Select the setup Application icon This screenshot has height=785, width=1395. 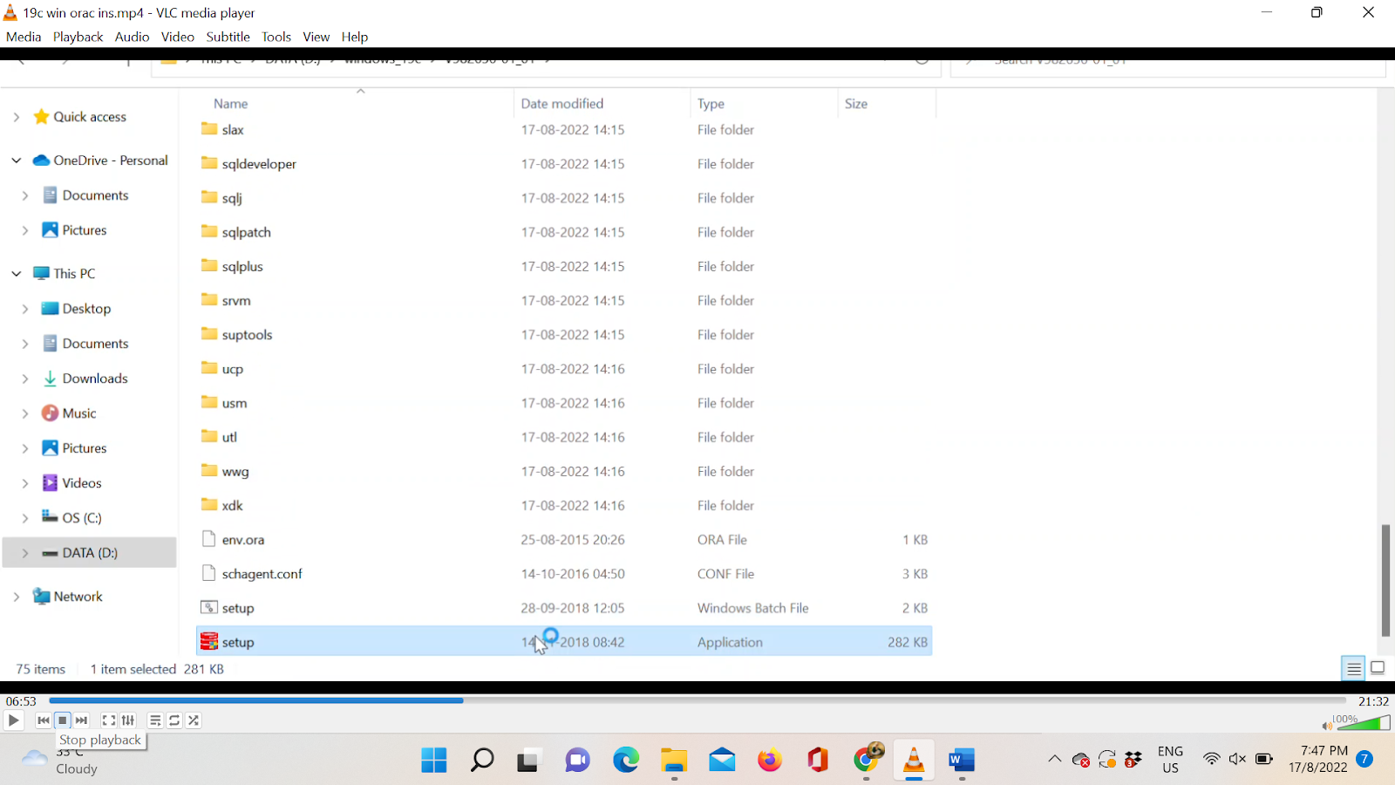coord(209,641)
